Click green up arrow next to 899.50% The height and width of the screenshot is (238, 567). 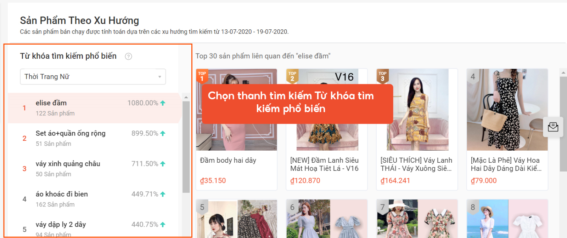click(x=163, y=133)
